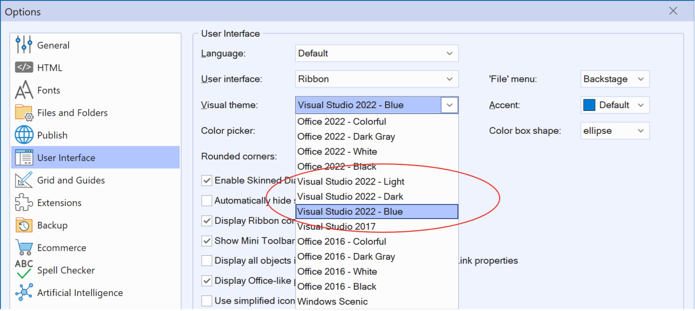Toggle the Display Office-like checkbox

(x=207, y=281)
